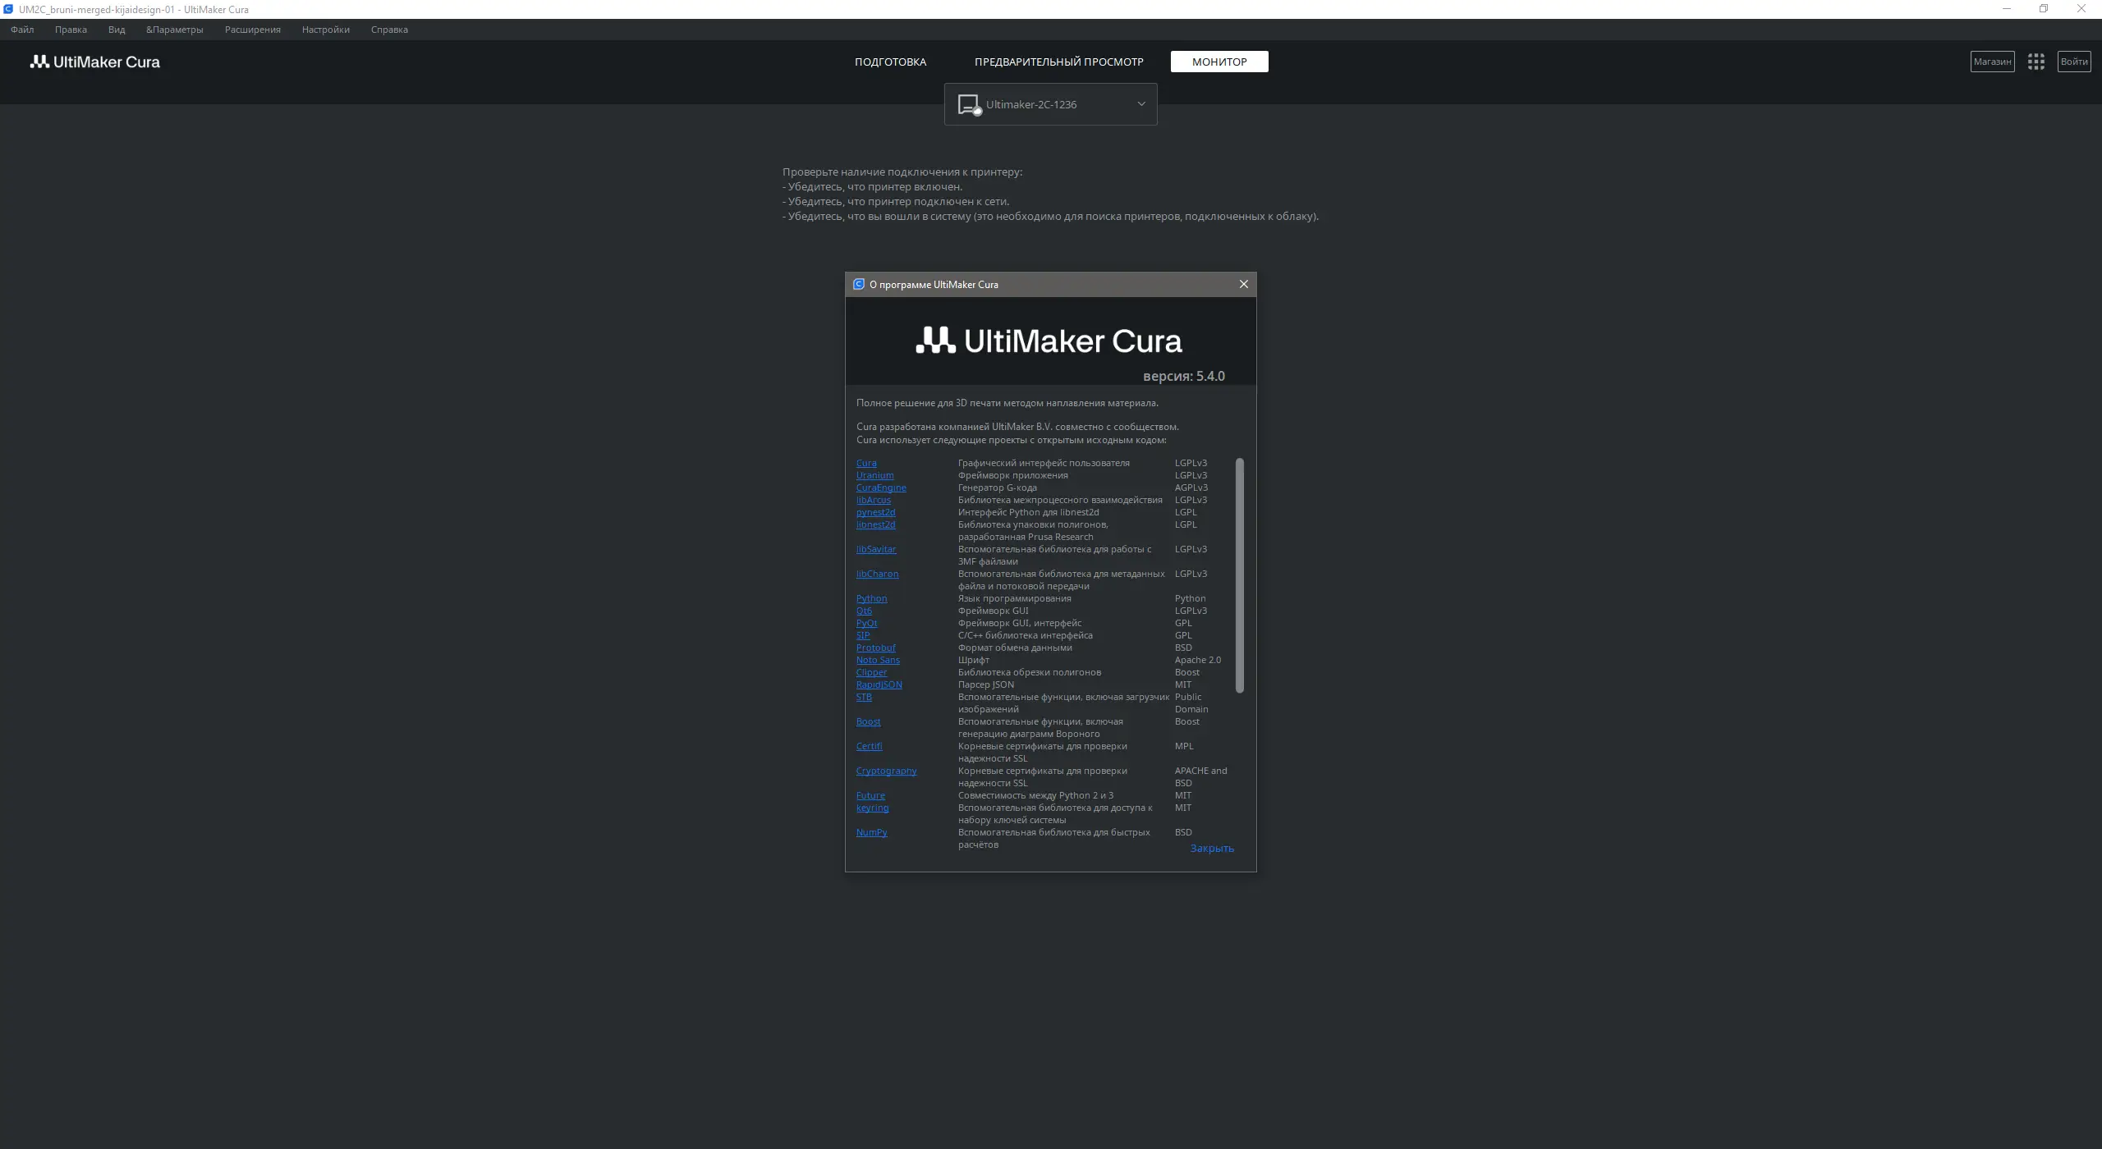Open the application switcher grid icon

click(2035, 62)
